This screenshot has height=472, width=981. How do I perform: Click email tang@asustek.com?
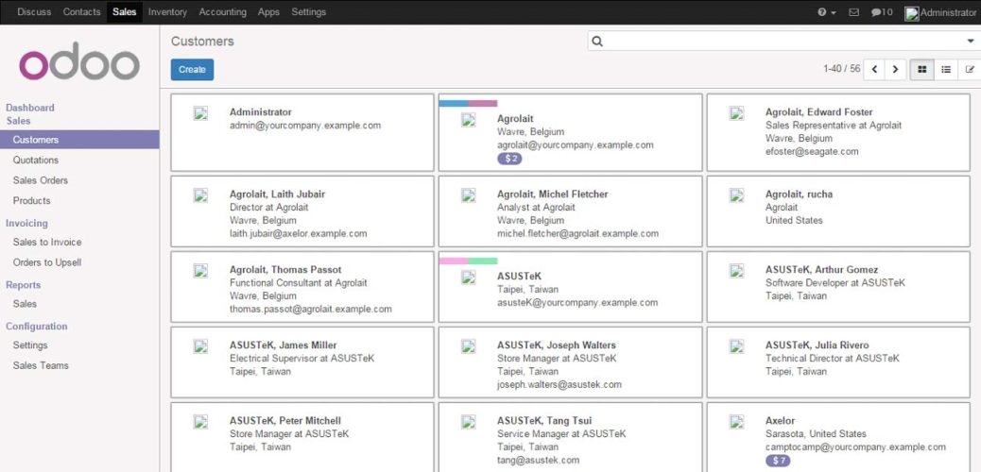538,460
